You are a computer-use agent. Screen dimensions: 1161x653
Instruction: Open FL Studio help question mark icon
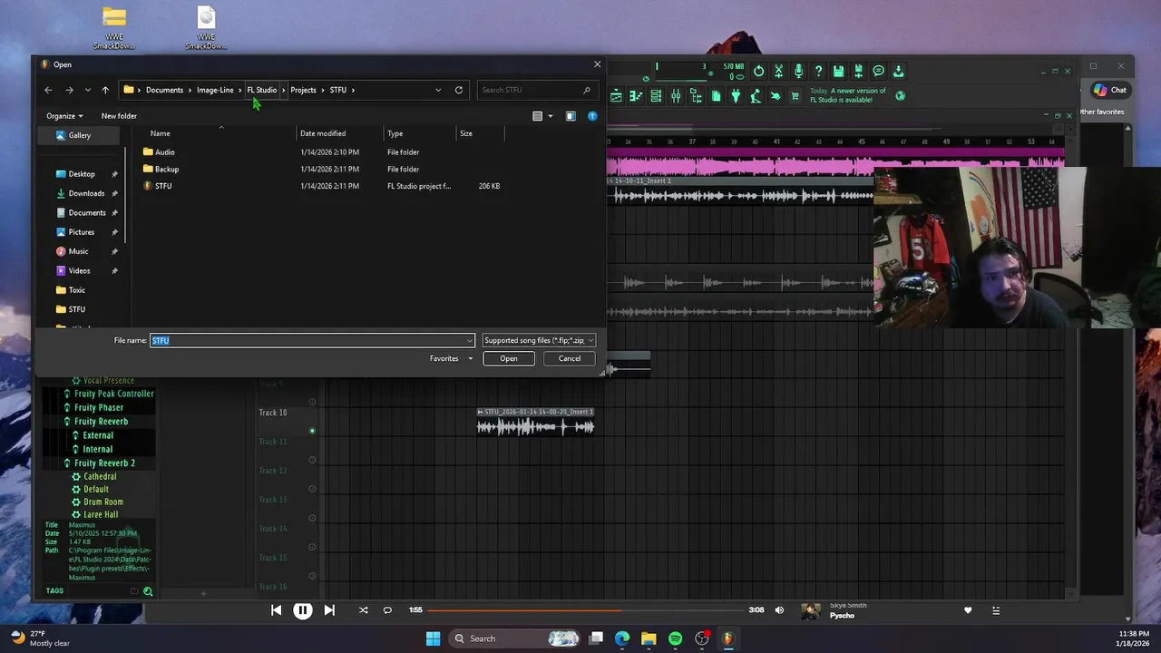[x=818, y=71]
